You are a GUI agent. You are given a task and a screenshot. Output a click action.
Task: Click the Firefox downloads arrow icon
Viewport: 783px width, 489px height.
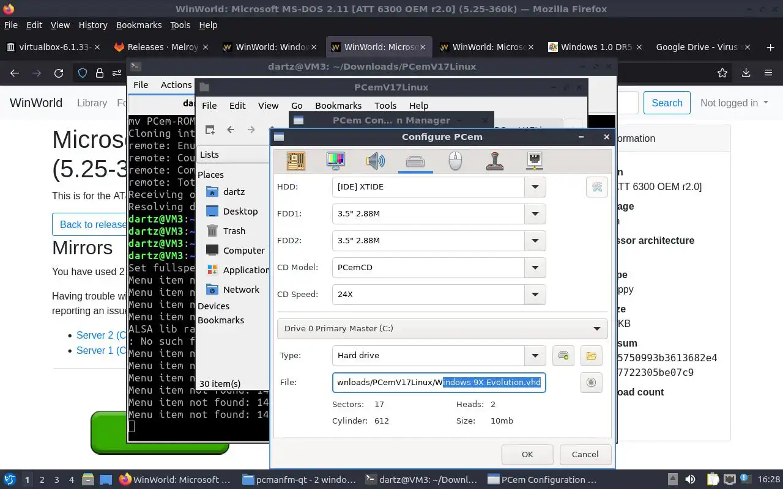pyautogui.click(x=746, y=73)
